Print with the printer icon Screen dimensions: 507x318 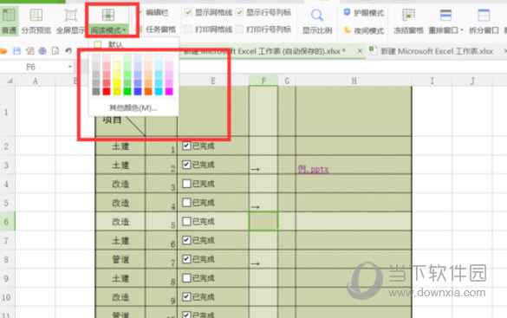[x=42, y=51]
